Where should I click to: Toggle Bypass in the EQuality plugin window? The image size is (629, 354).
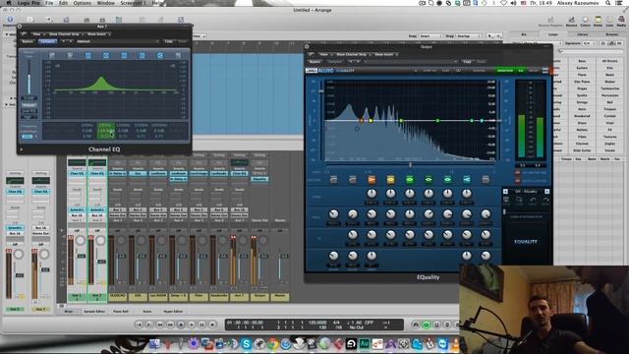click(x=315, y=62)
